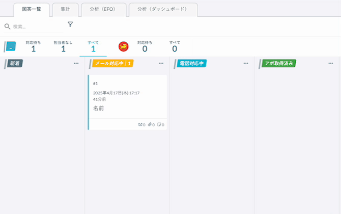
Task: Click the 名前 field on card
Action: click(99, 108)
